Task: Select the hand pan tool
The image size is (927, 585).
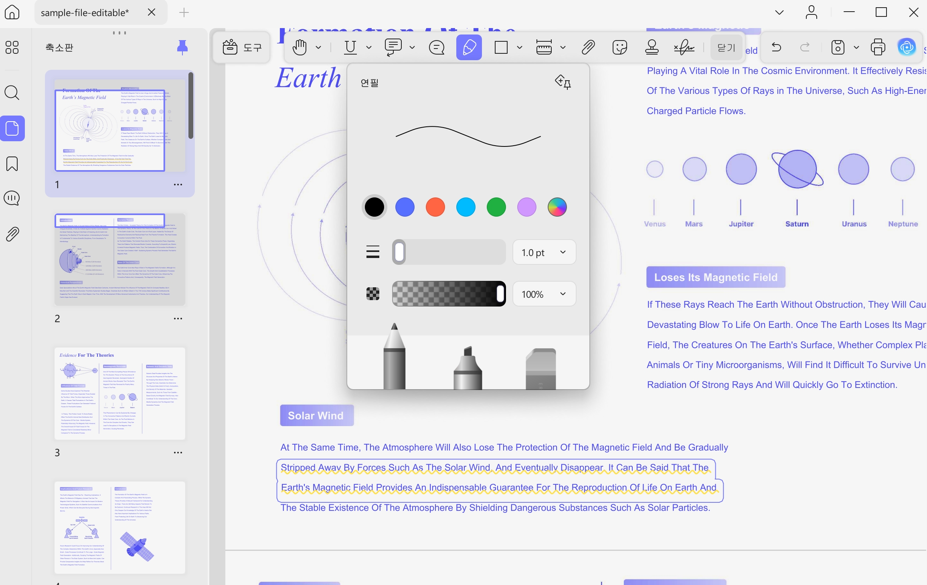Action: 300,47
